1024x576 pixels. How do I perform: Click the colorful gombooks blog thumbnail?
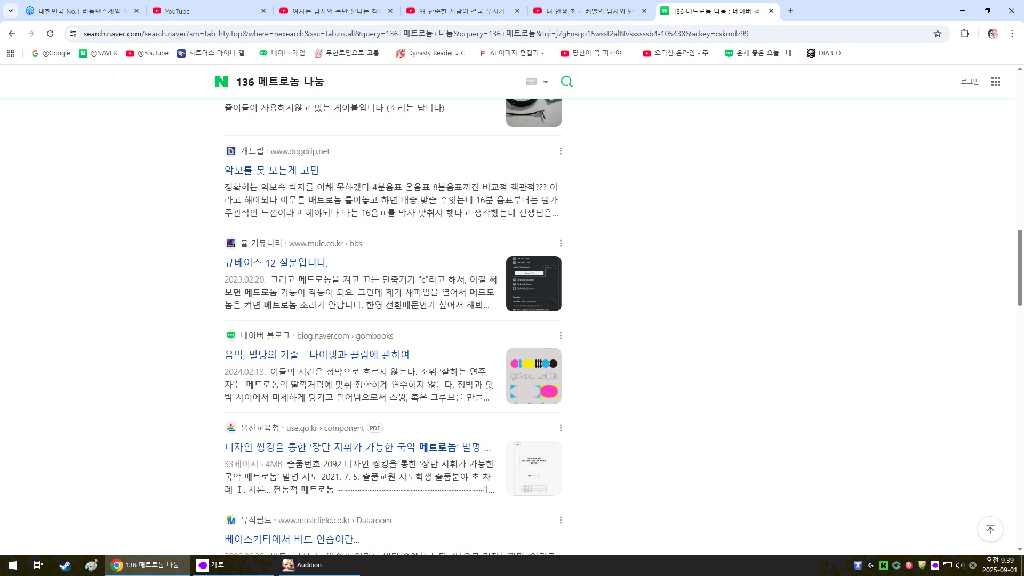pos(533,376)
